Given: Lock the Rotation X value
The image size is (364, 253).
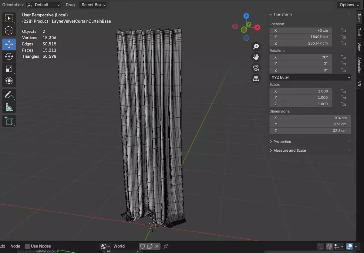Looking at the screenshot, I should pyautogui.click(x=343, y=57).
